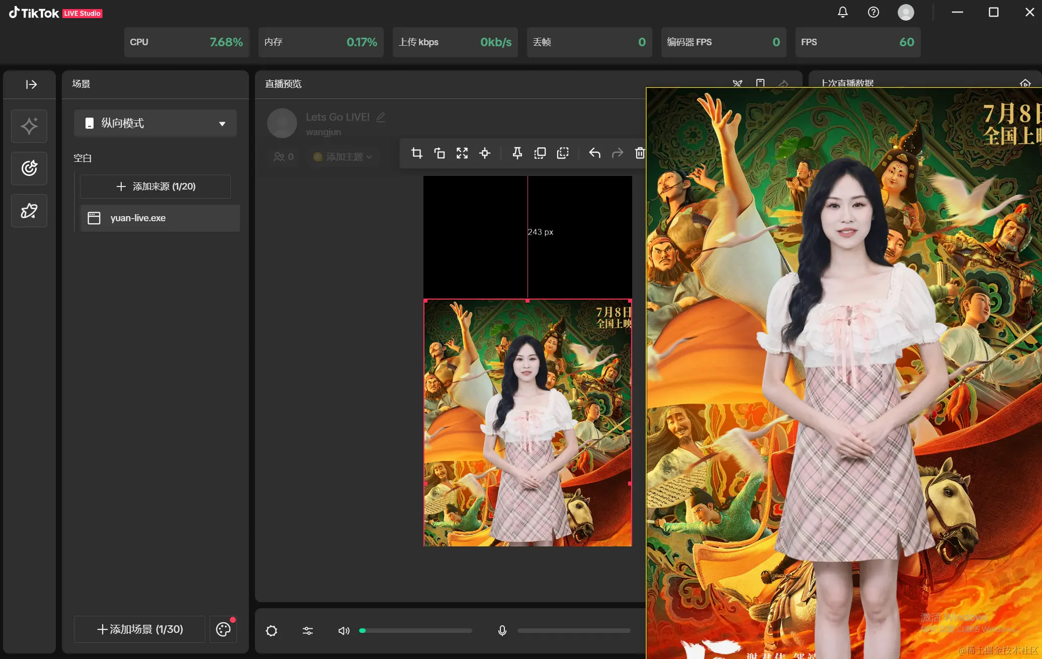Click 添加来源 (1/20) button
This screenshot has width=1042, height=659.
tap(155, 186)
